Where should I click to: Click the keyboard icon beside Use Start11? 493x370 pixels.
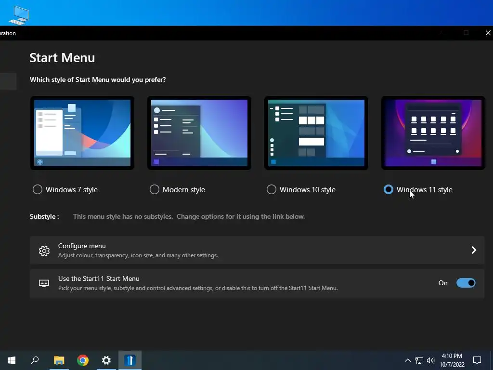[x=44, y=283]
